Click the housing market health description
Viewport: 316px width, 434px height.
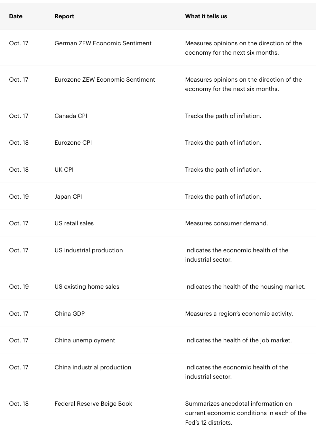point(245,287)
